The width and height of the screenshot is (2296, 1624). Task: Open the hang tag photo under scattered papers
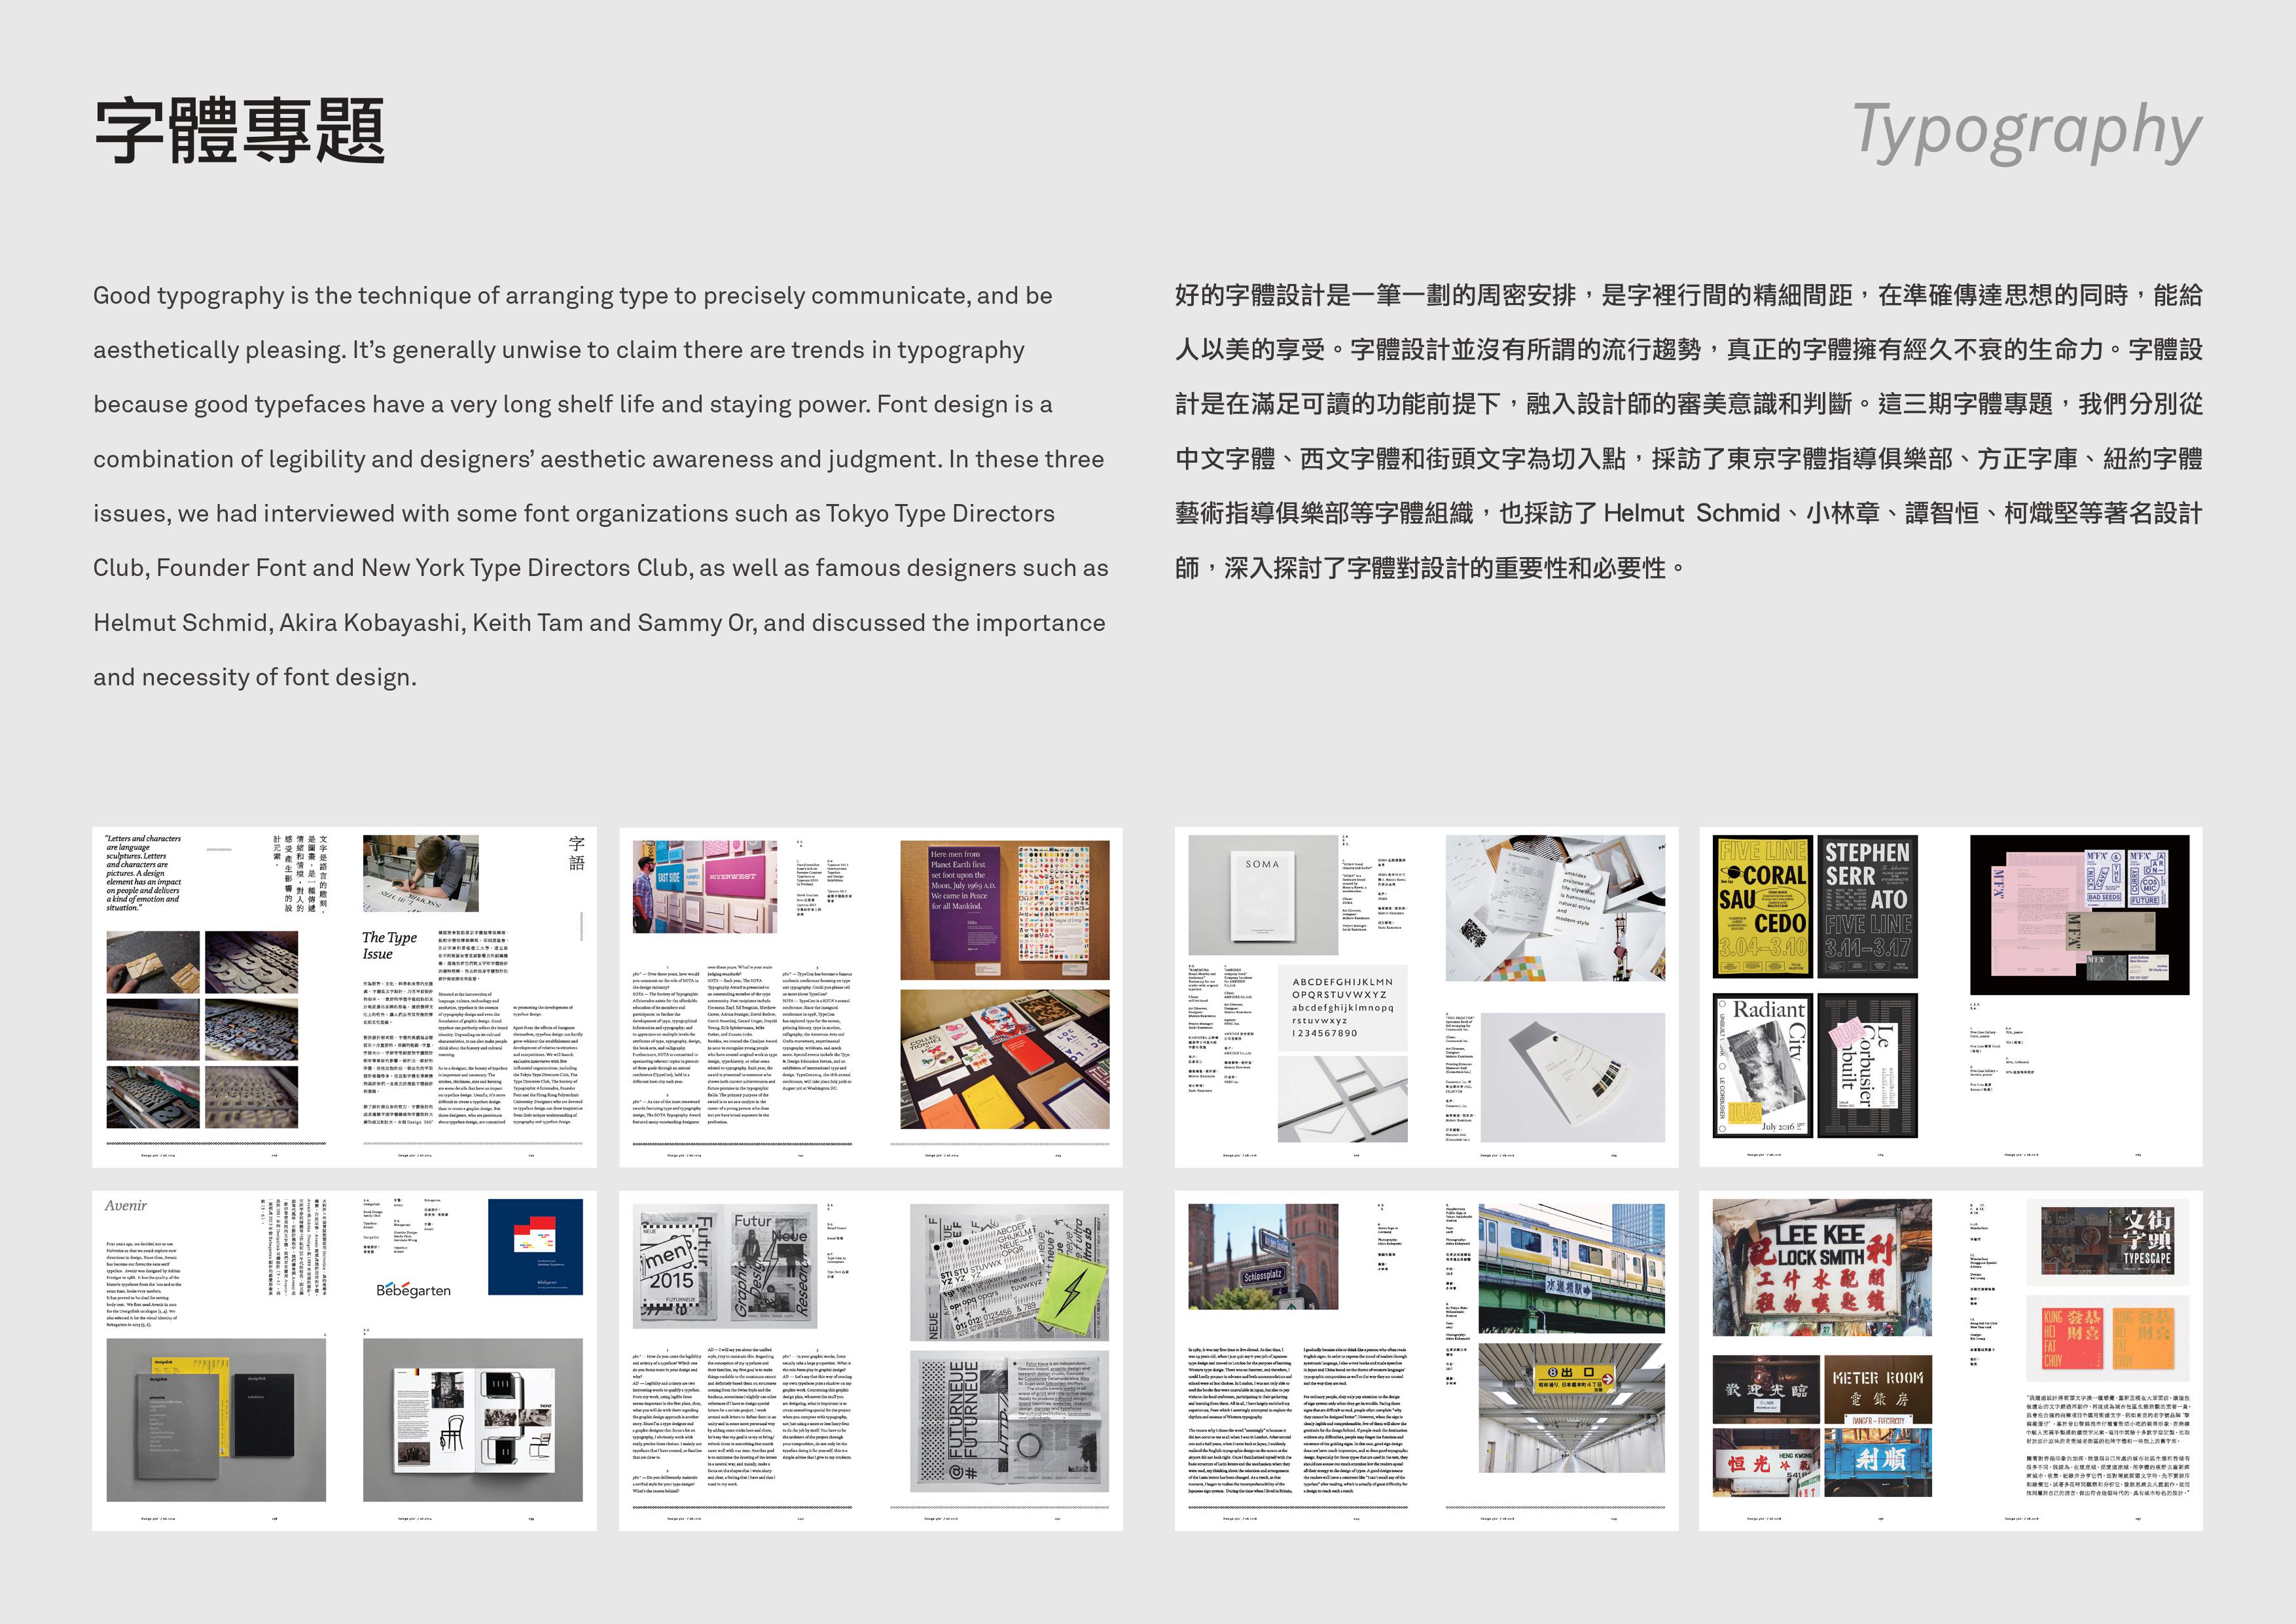[1572, 1077]
